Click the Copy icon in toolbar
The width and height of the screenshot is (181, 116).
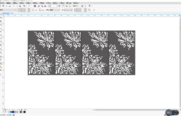pos(17,6)
